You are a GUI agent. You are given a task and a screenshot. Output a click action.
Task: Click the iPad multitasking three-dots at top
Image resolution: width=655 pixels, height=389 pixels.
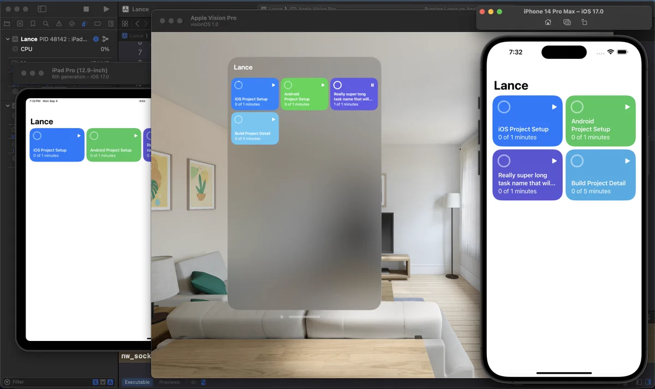(142, 101)
